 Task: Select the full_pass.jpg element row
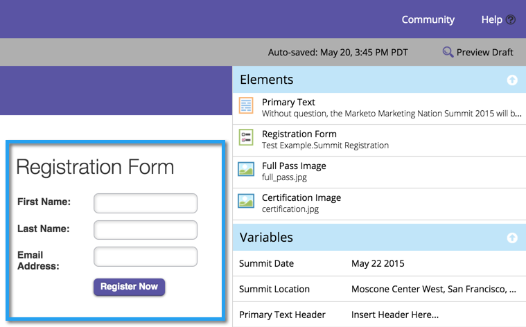(378, 171)
